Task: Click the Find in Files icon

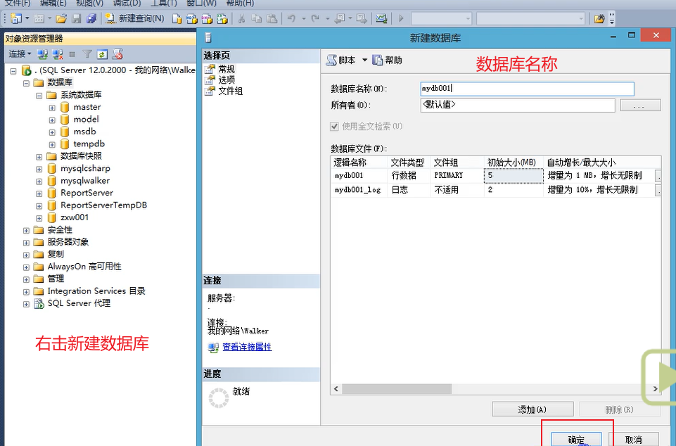Action: point(599,18)
